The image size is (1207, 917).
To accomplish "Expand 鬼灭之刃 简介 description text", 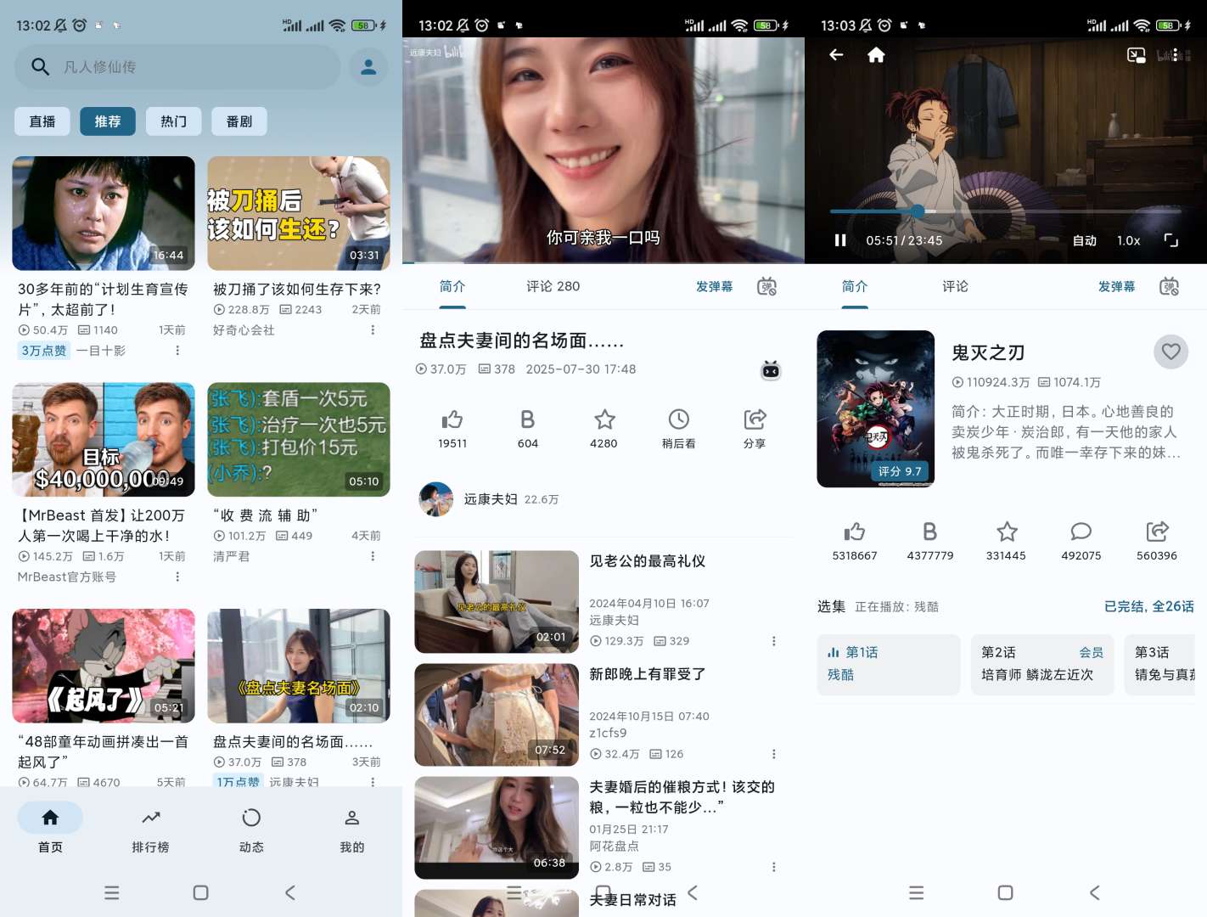I will [x=1066, y=432].
